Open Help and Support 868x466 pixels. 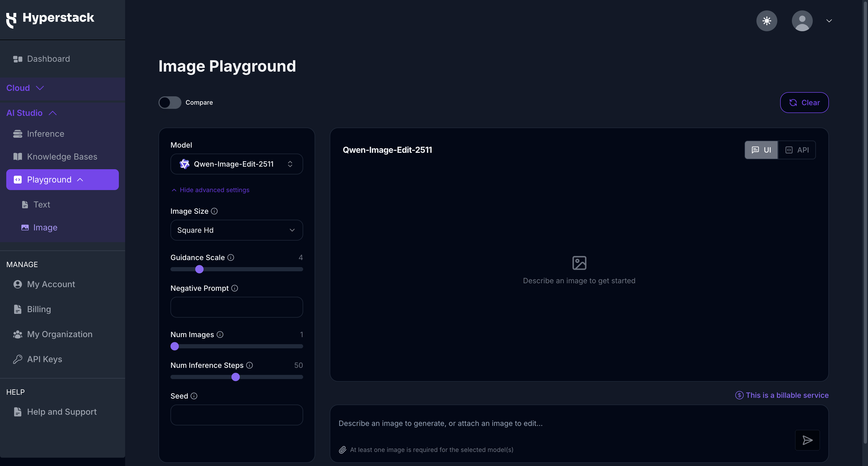click(55, 412)
